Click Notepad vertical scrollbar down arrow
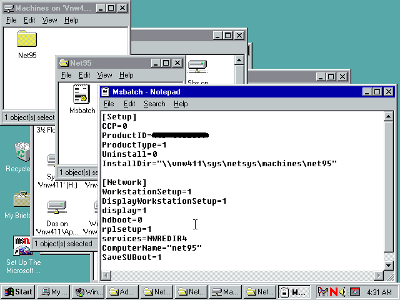The height and width of the screenshot is (300, 400). [389, 265]
